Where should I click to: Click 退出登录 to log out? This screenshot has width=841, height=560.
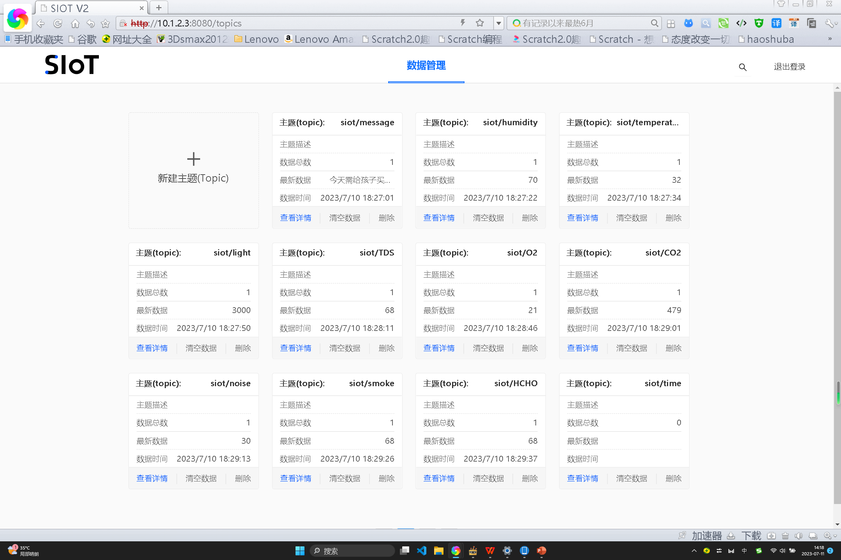coord(789,66)
